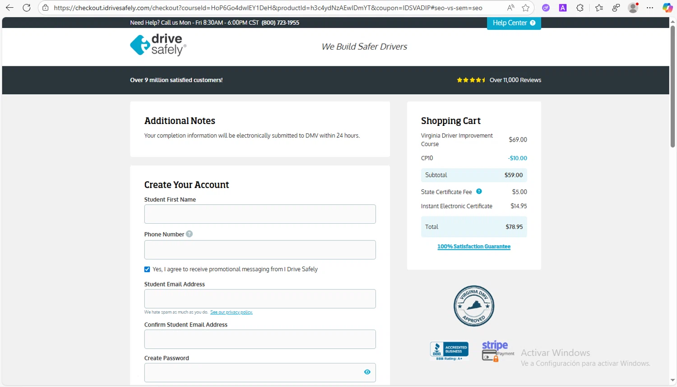Click the CP10 -$10.00 discount line
Viewport: 677px width, 387px height.
click(x=474, y=158)
